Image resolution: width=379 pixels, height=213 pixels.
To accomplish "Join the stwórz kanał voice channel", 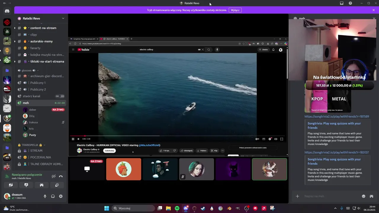I will (x=41, y=96).
